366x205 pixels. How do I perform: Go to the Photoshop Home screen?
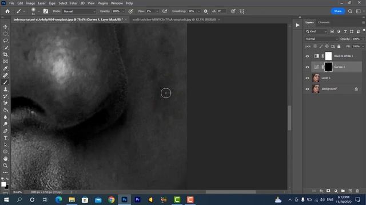coord(7,11)
